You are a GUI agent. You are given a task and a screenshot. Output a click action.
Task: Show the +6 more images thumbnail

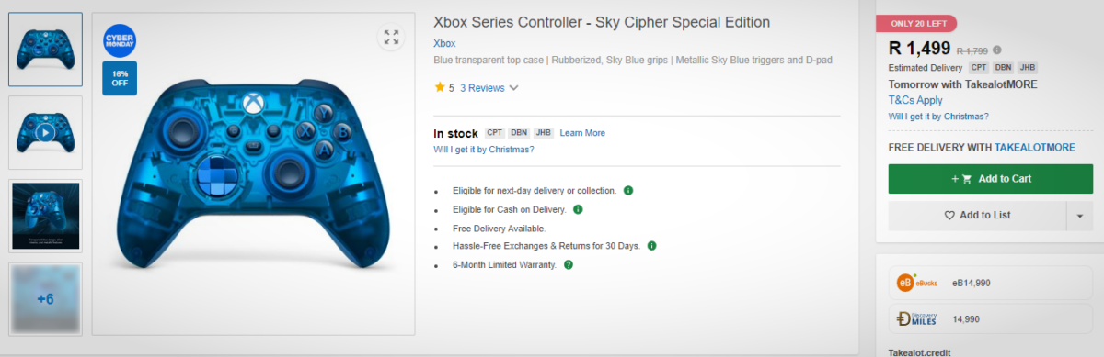[45, 299]
